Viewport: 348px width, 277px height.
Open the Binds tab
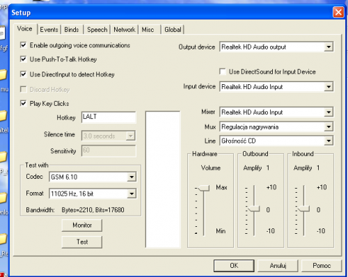(x=72, y=30)
